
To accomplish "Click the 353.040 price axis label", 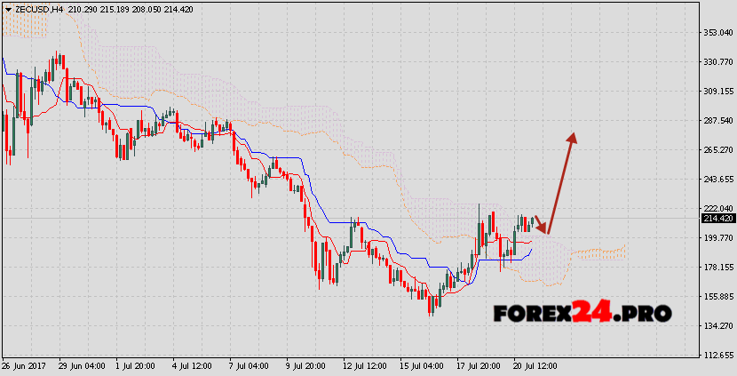I will pyautogui.click(x=717, y=33).
